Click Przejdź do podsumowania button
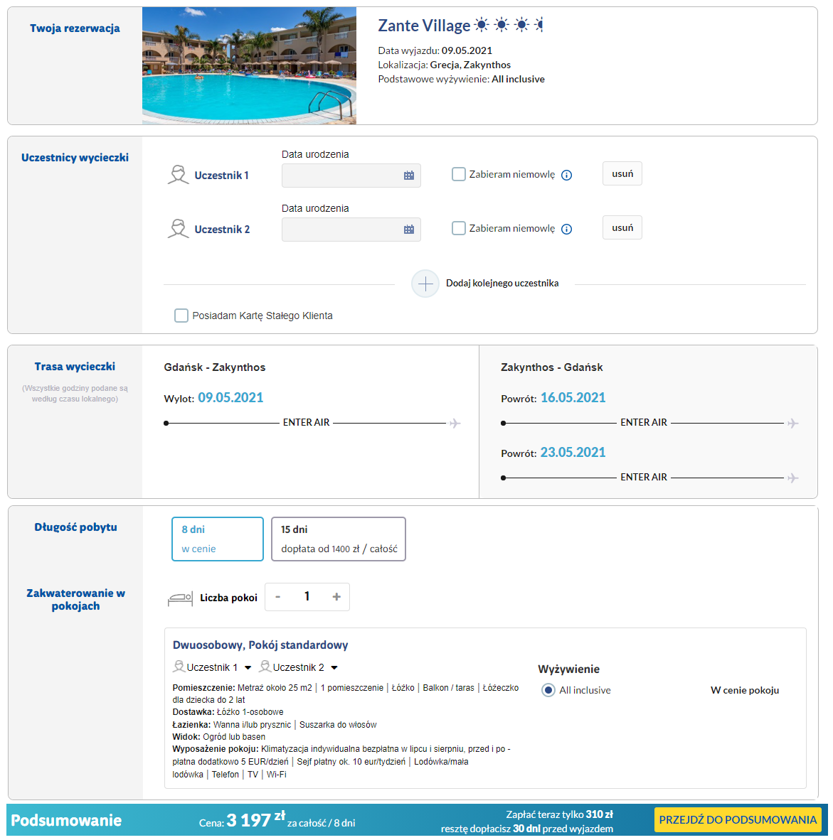833x840 pixels. click(738, 820)
